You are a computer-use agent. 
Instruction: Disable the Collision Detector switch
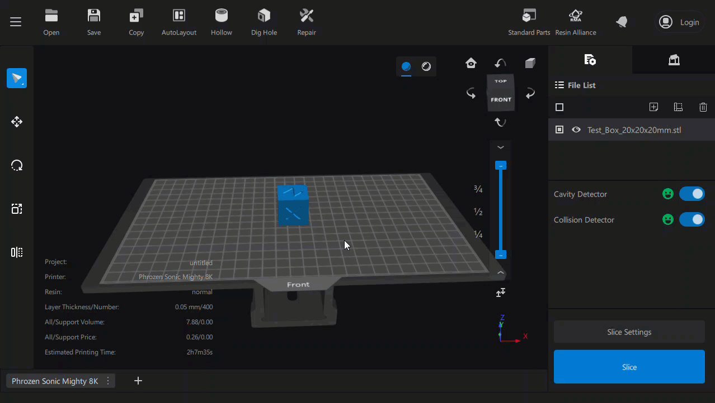(692, 220)
